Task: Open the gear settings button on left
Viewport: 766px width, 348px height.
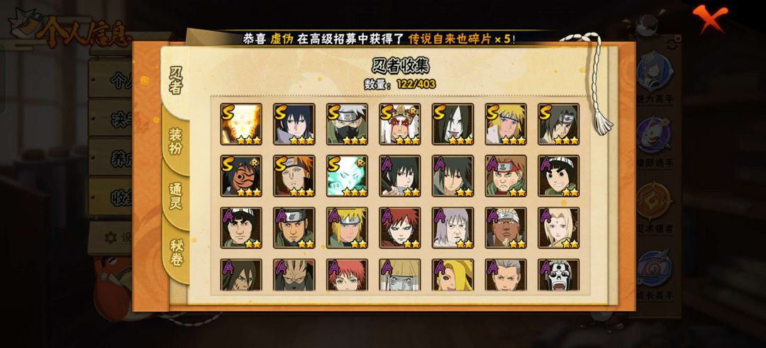Action: click(111, 237)
